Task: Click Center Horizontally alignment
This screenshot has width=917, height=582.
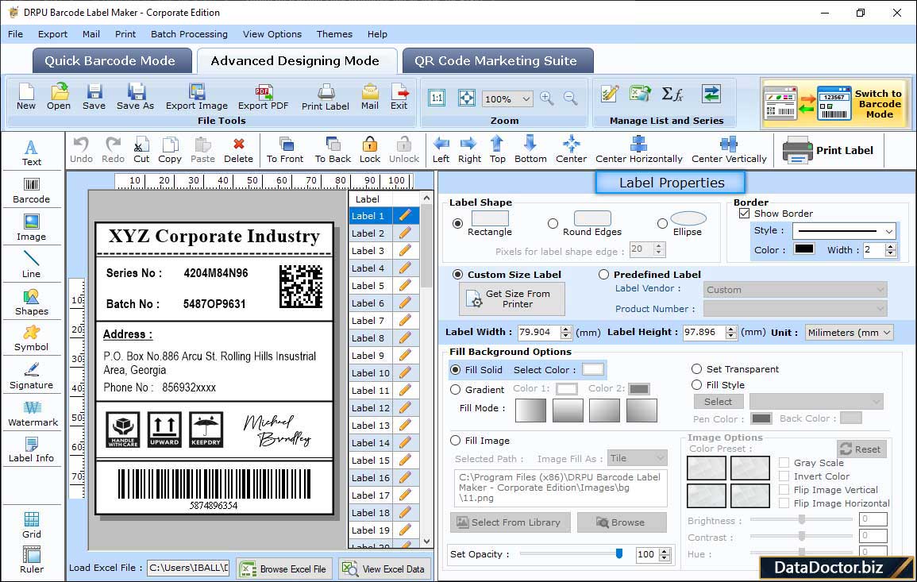Action: point(638,150)
